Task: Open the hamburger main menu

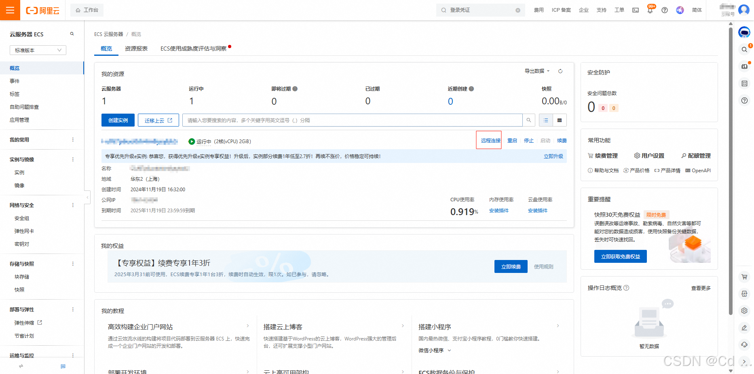Action: tap(10, 10)
